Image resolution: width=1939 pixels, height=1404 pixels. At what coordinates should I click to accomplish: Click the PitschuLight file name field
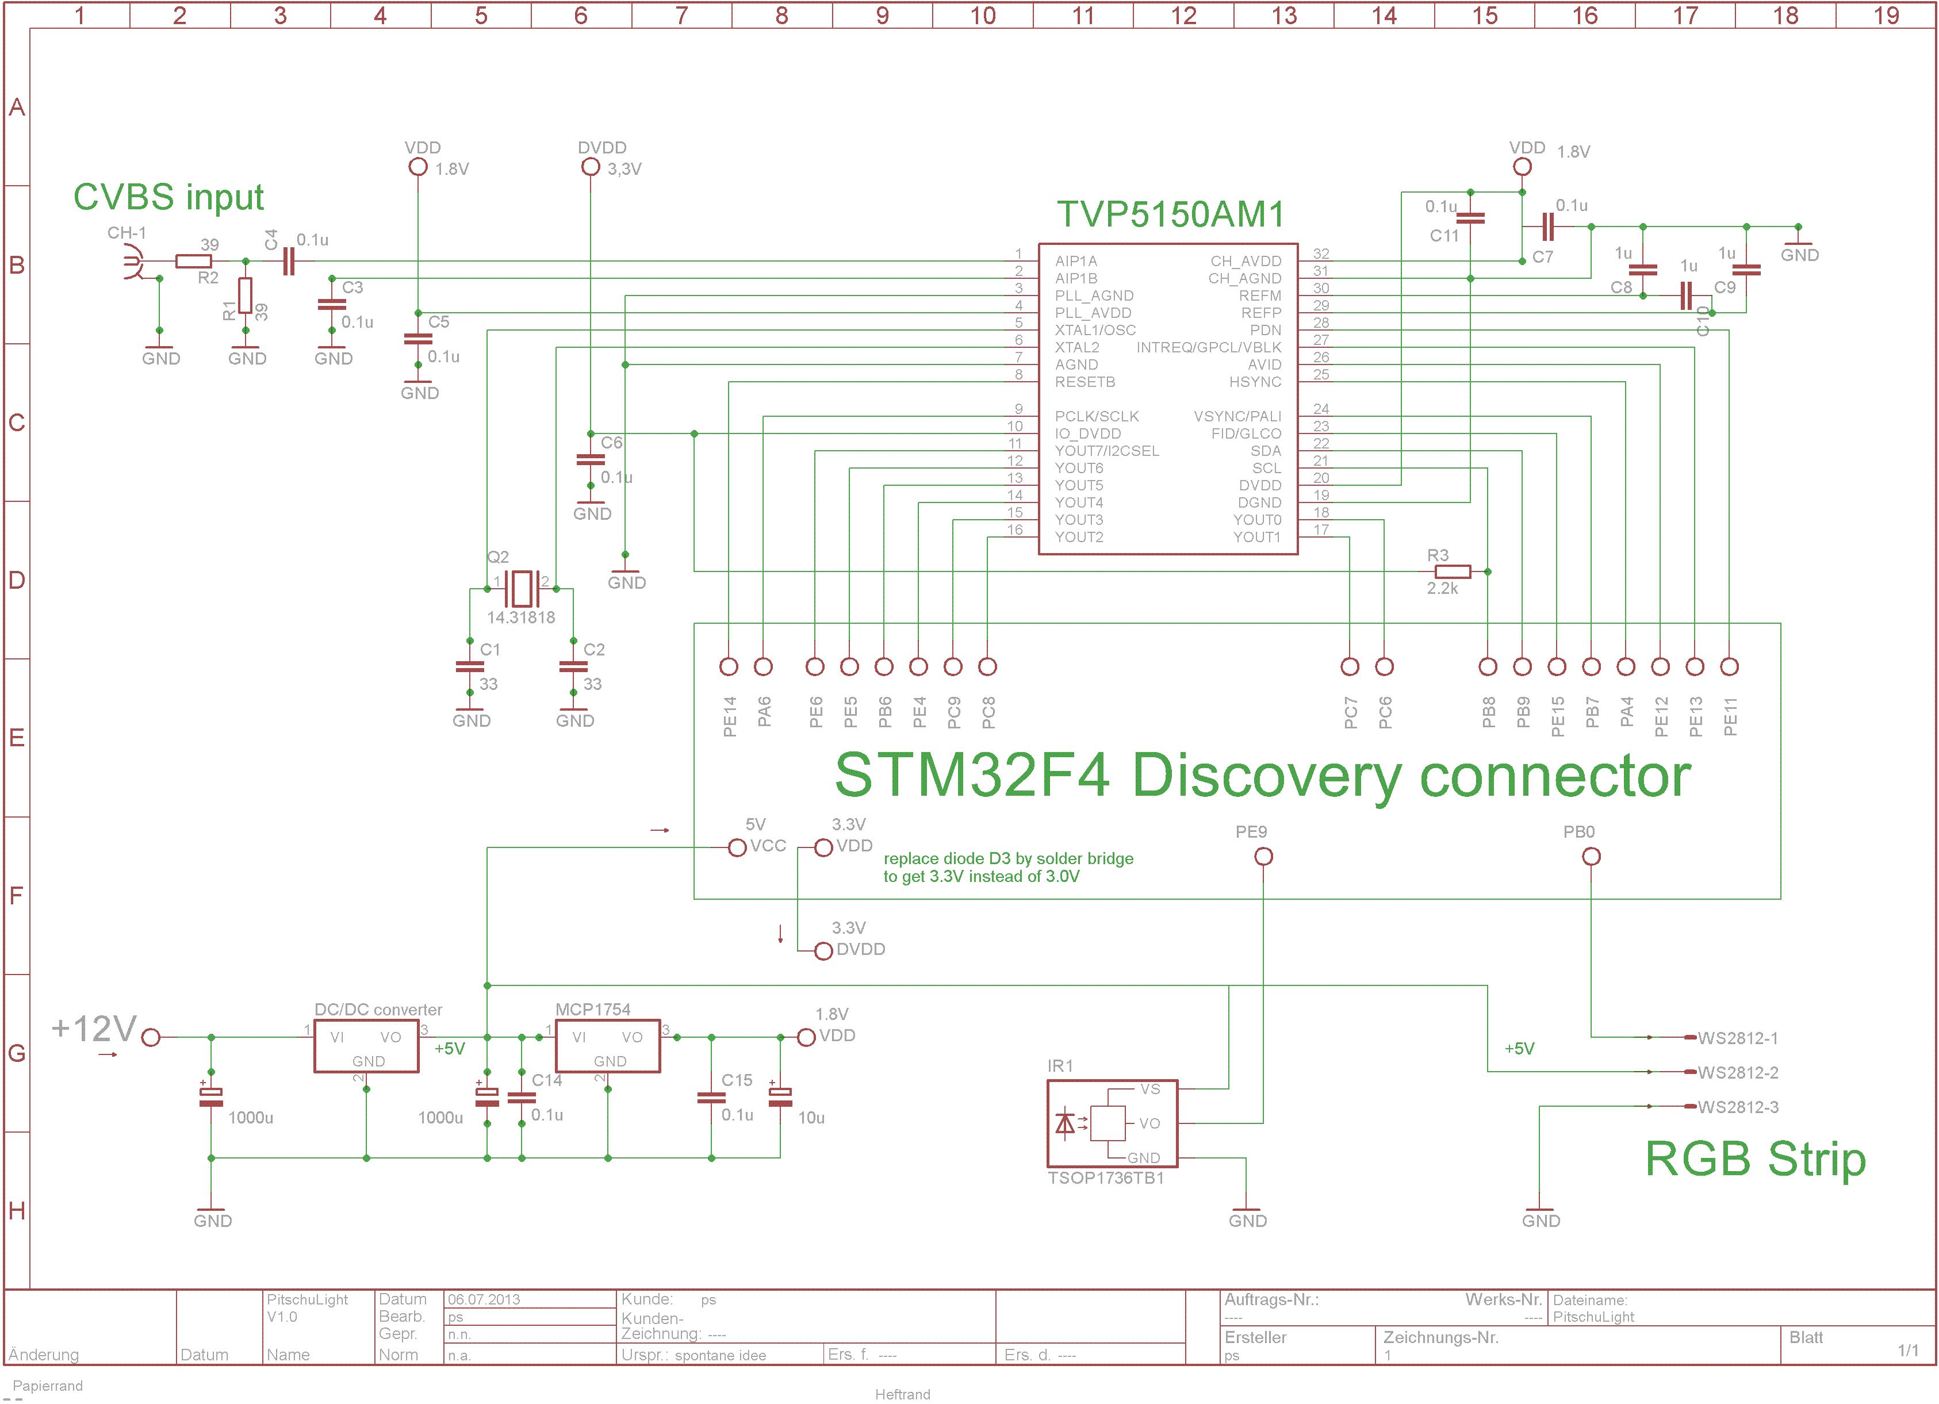click(1593, 1317)
